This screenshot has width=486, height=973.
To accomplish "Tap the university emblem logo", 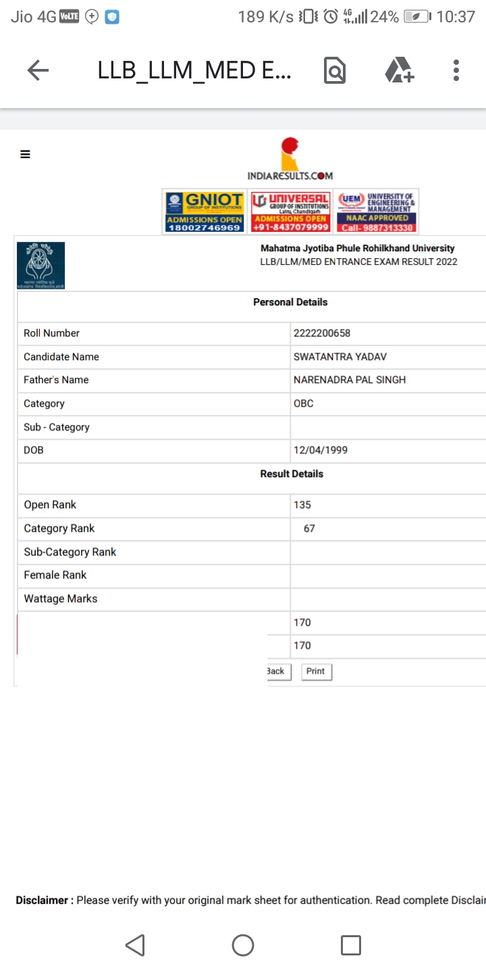I will [41, 266].
